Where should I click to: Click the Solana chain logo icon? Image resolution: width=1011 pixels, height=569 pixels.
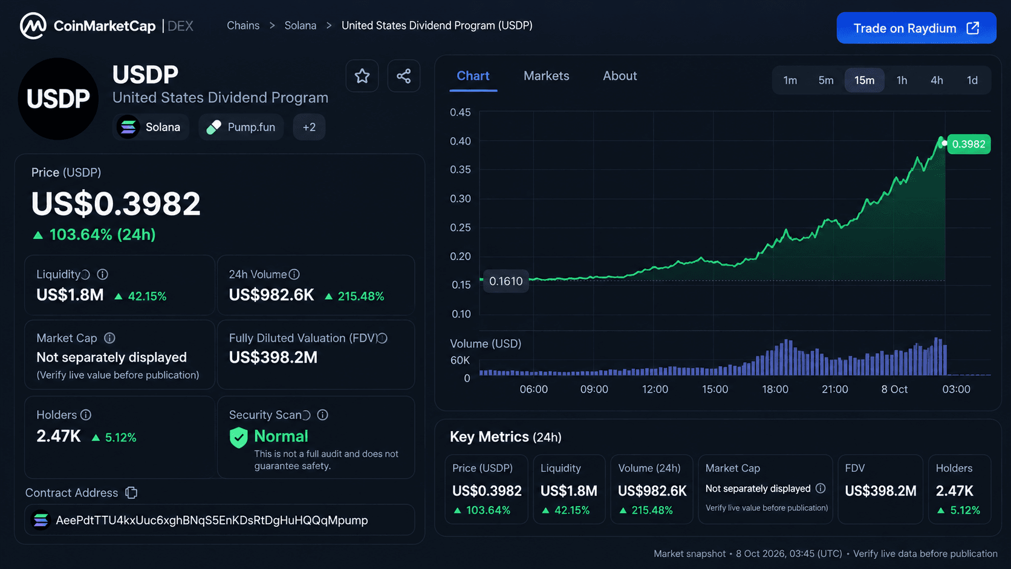(128, 127)
